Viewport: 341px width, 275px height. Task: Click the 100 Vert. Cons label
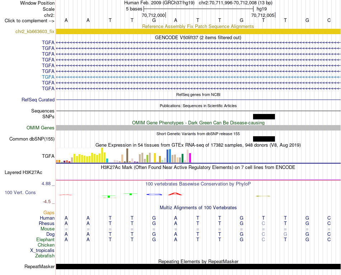coord(20,192)
